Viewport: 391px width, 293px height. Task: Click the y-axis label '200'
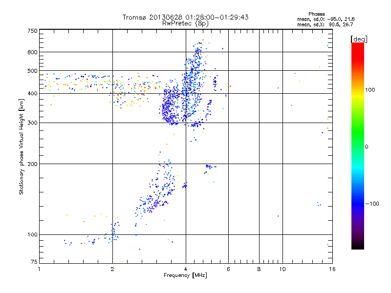click(x=33, y=164)
